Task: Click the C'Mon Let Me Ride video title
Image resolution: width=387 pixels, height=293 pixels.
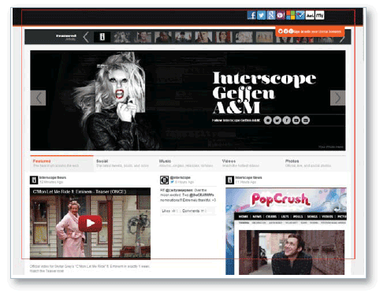Action: tap(80, 191)
